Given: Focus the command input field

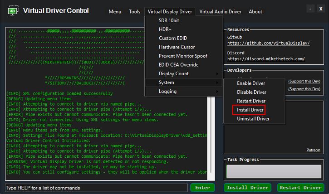Looking at the screenshot, I should point(96,188).
